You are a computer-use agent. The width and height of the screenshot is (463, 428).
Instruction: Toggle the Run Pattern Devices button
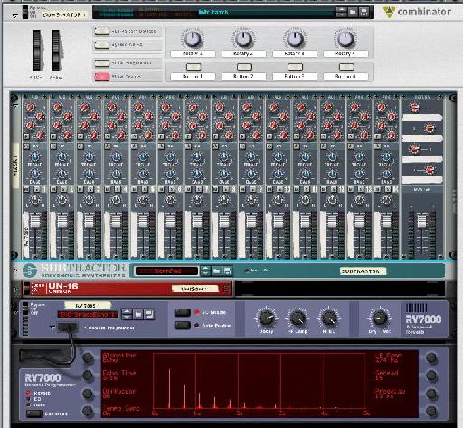101,31
